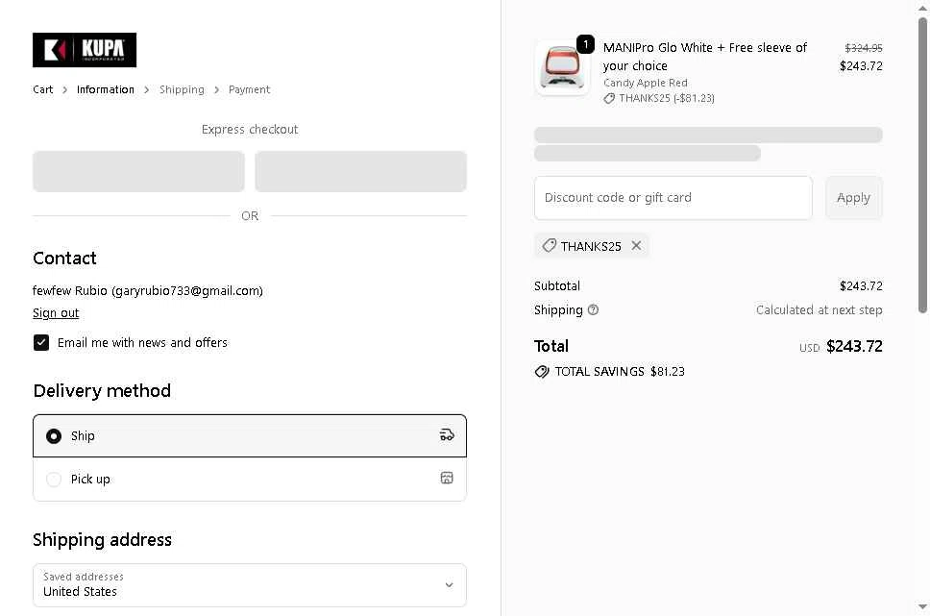Image resolution: width=930 pixels, height=616 pixels.
Task: Open the Payment breadcrumb step
Action: tap(249, 89)
